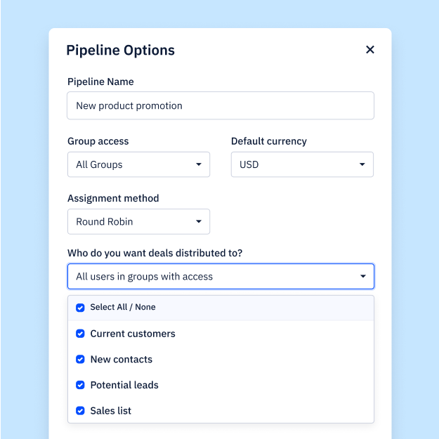Image resolution: width=439 pixels, height=439 pixels.
Task: Disable the Potential leads checkbox
Action: (80, 385)
